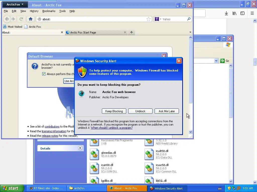Open the Edit menu
Viewport: 257px width, 192px height.
14,11
